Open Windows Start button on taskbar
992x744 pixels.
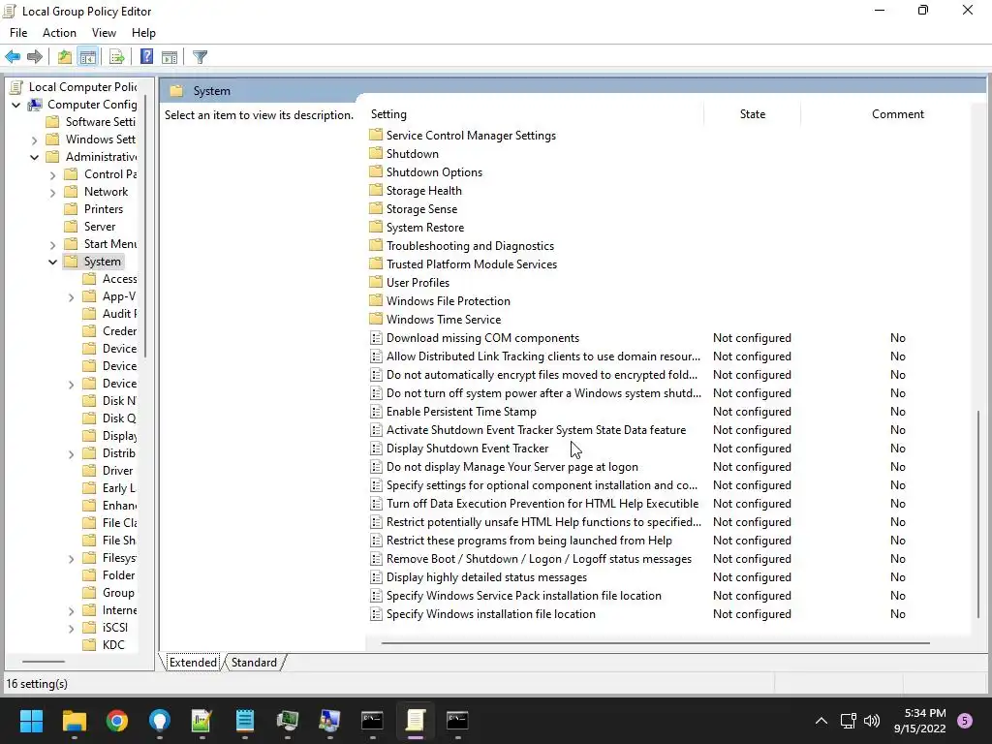point(31,721)
